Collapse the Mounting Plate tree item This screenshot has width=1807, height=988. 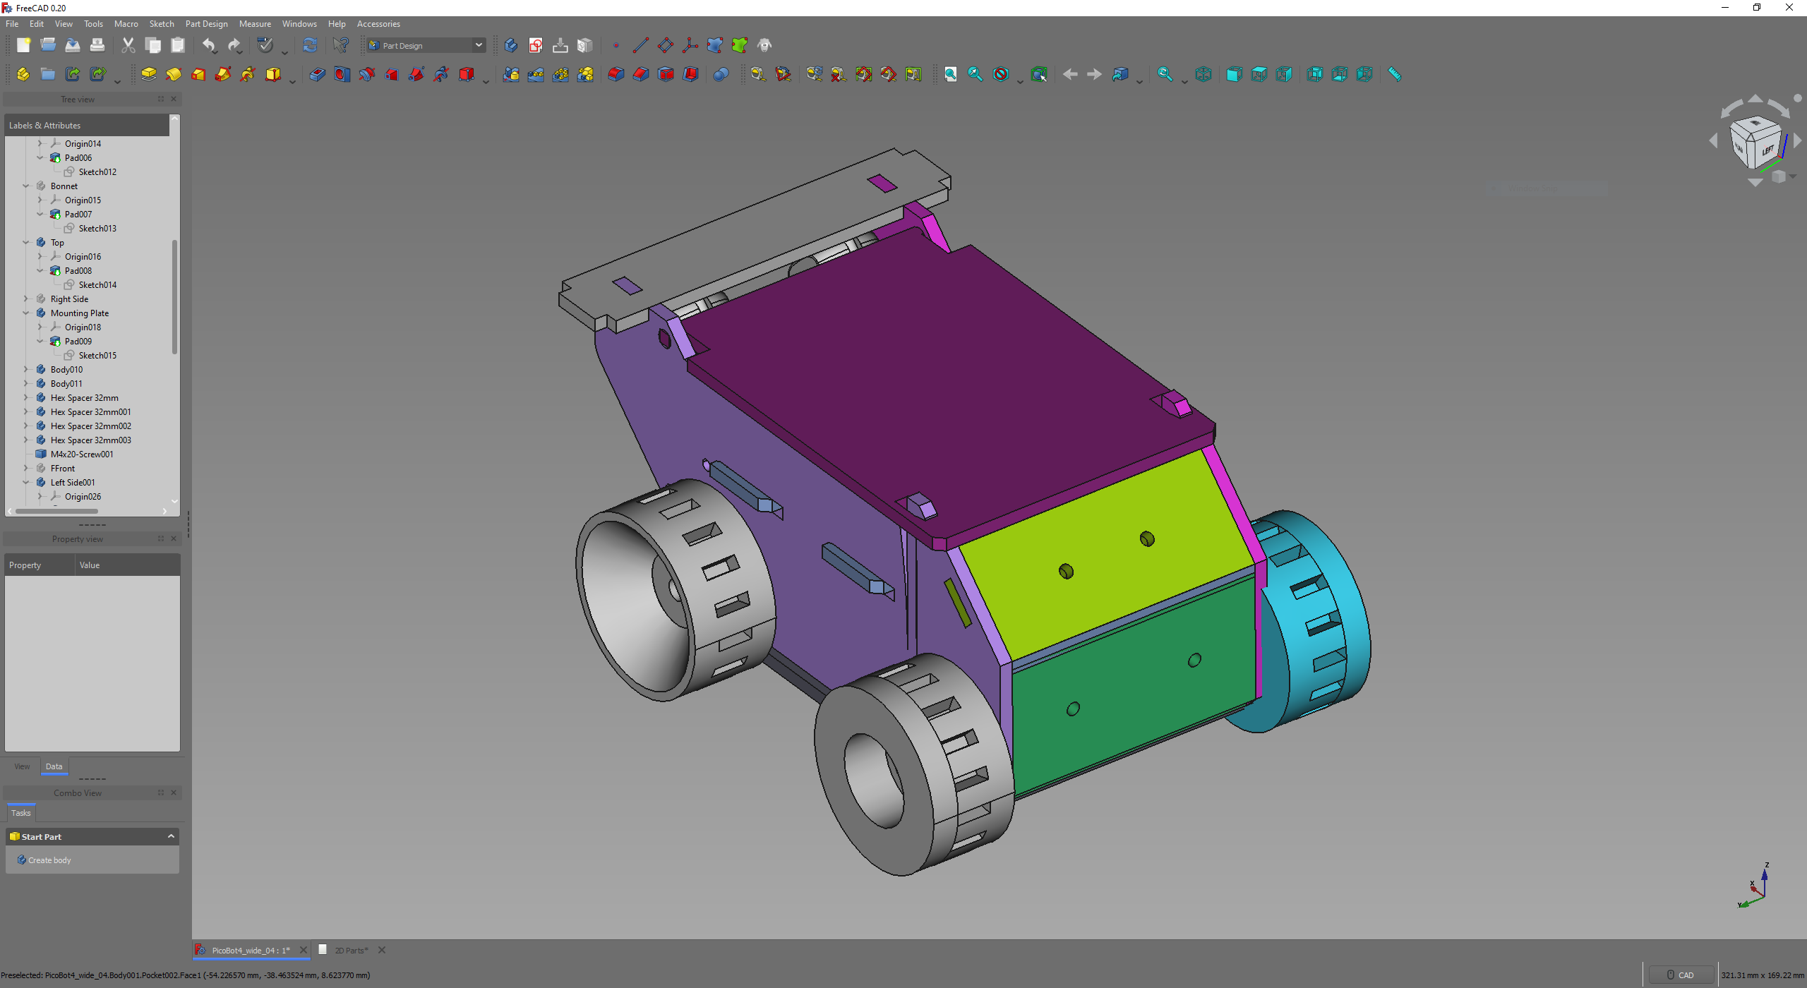[26, 313]
